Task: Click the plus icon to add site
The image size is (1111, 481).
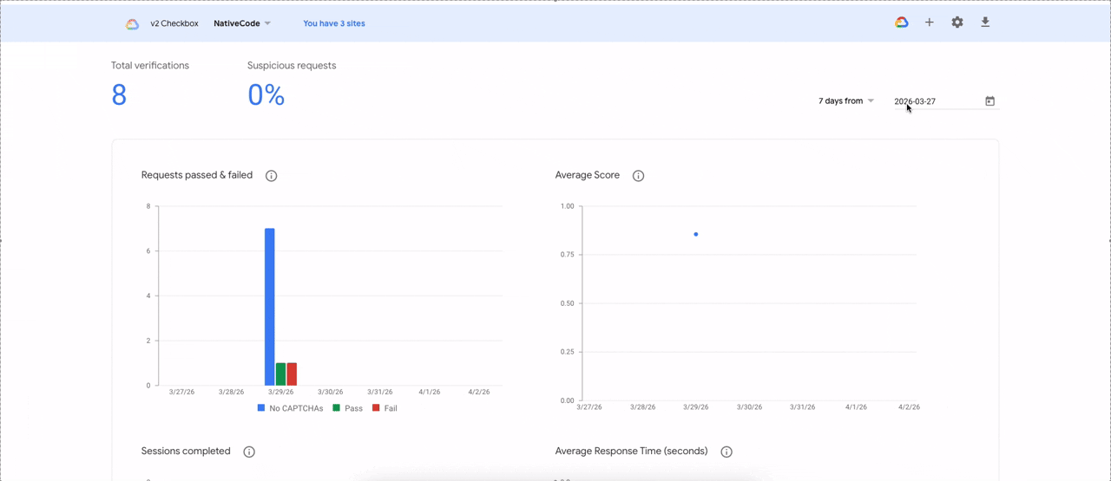Action: [929, 23]
